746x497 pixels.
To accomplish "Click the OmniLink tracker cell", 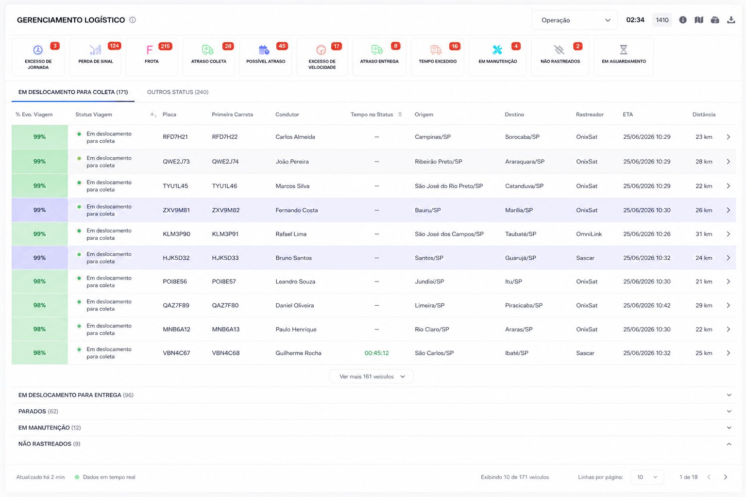I will point(589,234).
